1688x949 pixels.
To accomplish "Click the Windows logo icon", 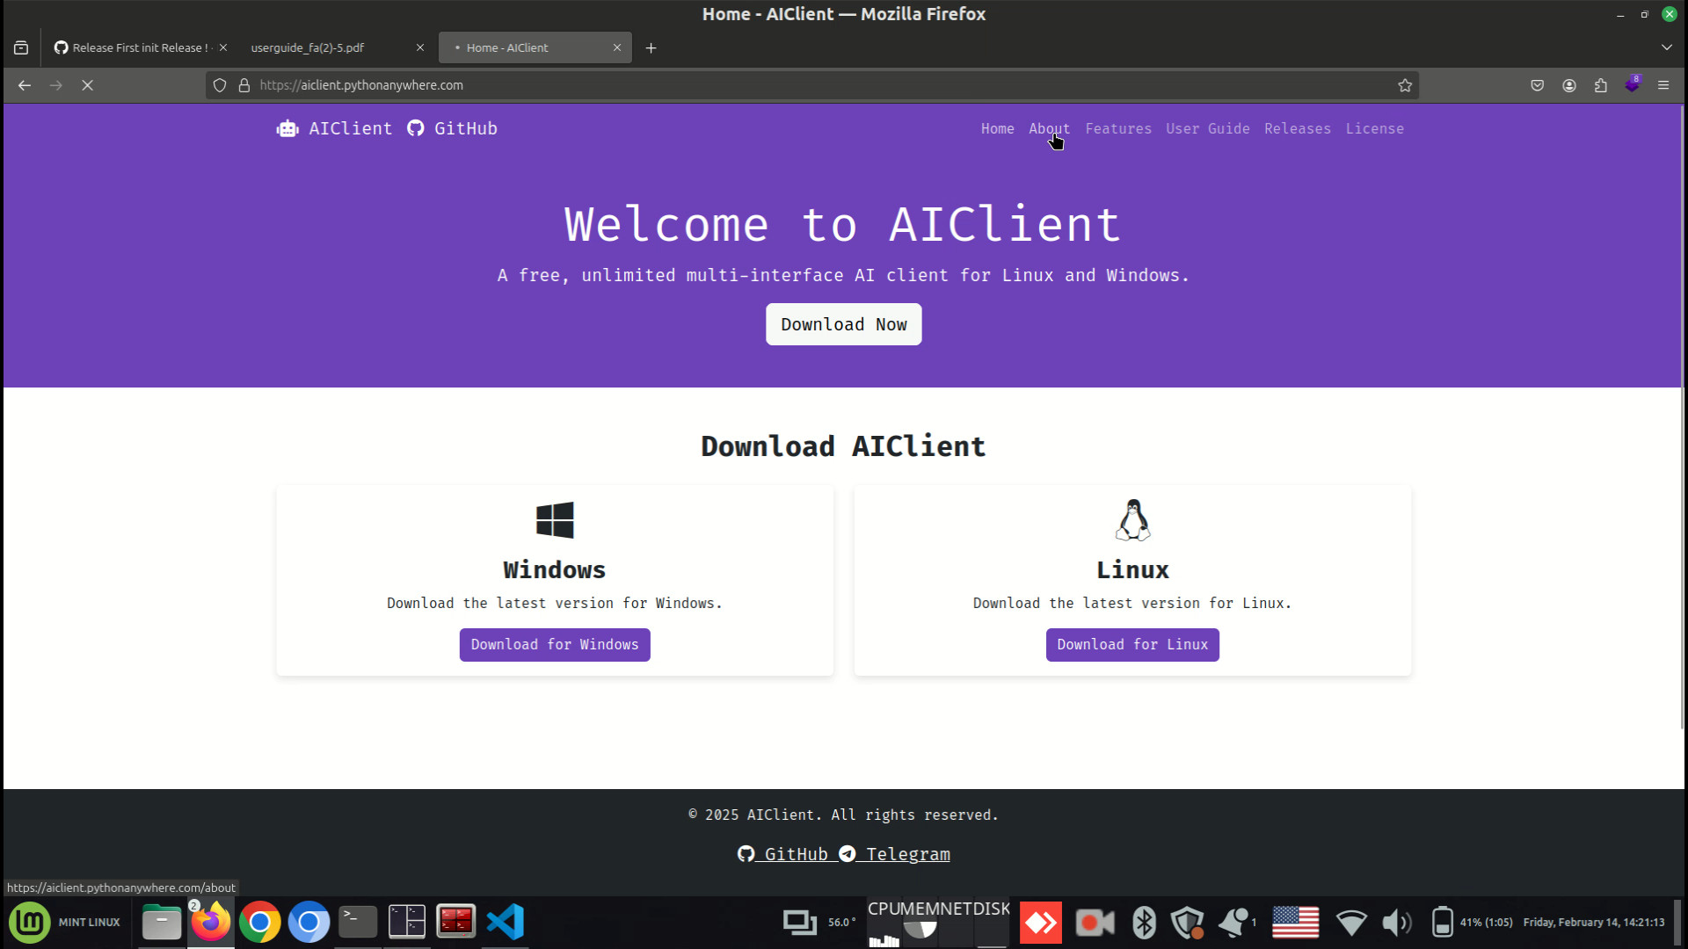I will (x=555, y=520).
